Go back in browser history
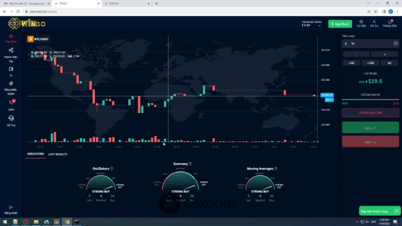The height and width of the screenshot is (226, 402). coord(5,11)
